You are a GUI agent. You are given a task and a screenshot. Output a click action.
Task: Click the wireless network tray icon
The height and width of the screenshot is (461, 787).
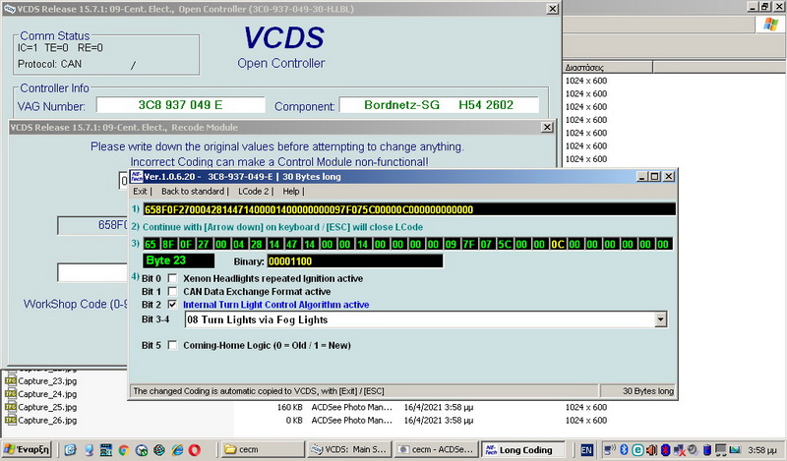(610, 449)
